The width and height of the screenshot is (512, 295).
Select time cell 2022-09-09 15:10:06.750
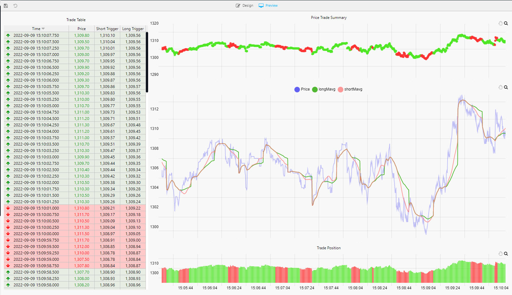tap(36, 61)
